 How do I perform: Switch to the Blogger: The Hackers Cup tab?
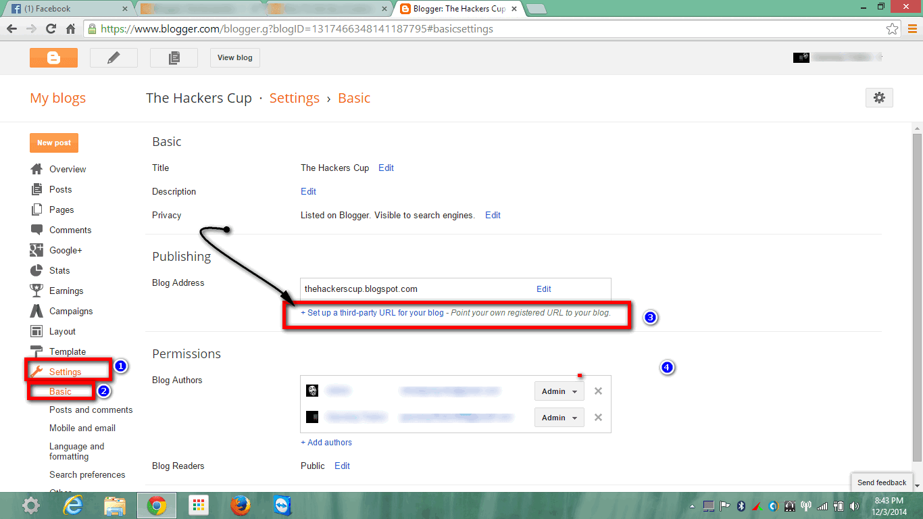coord(459,9)
